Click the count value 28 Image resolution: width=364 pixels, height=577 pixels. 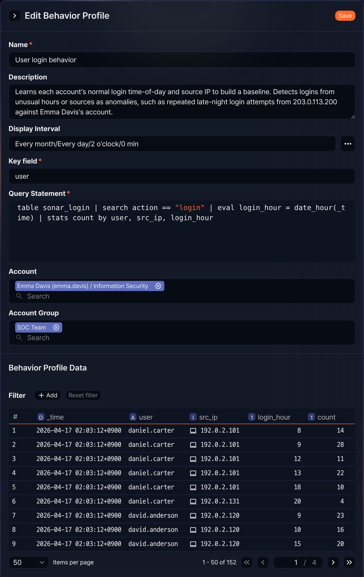point(340,445)
